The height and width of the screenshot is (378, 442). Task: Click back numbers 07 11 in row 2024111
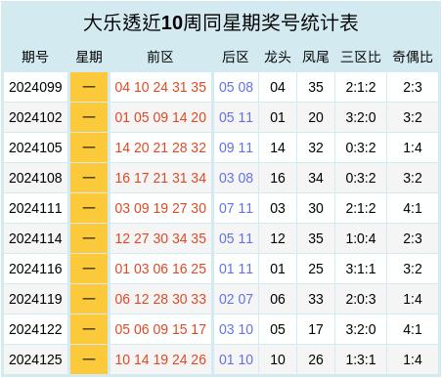pyautogui.click(x=236, y=208)
